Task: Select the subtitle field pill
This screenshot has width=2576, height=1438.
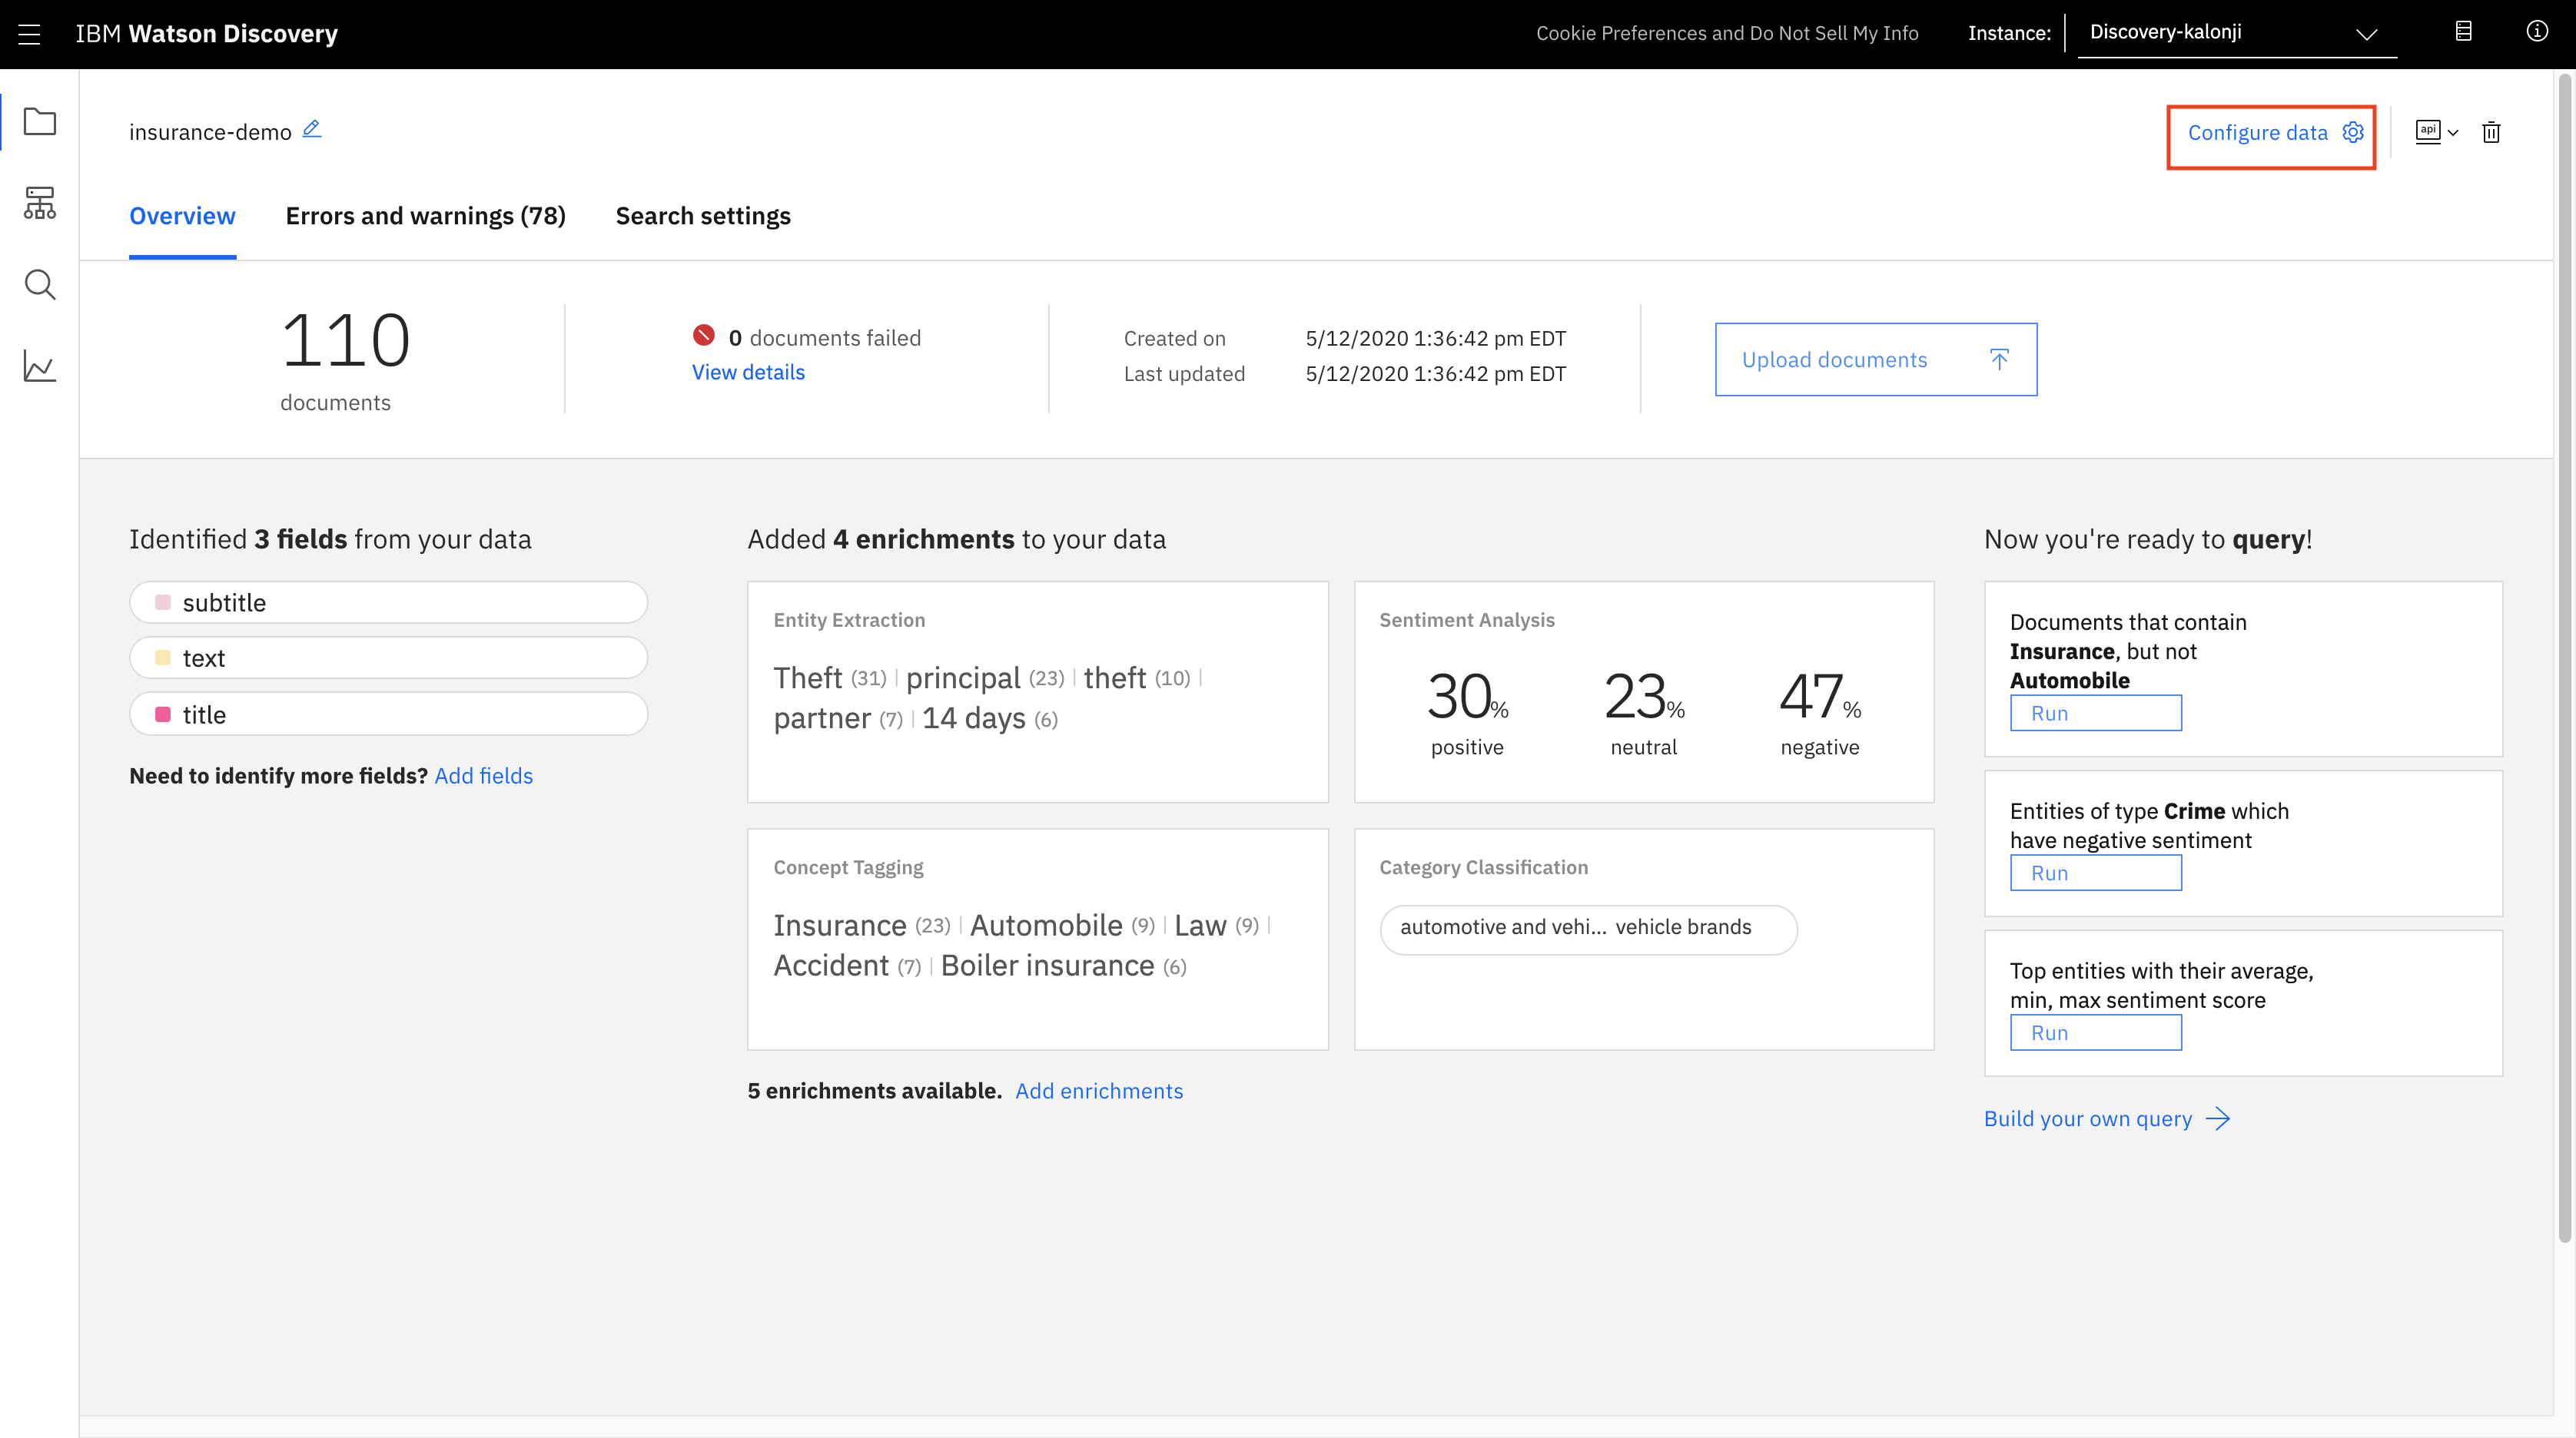Action: coord(388,602)
